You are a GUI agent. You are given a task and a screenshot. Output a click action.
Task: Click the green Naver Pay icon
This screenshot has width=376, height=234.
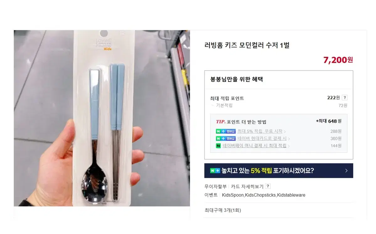coord(218,146)
